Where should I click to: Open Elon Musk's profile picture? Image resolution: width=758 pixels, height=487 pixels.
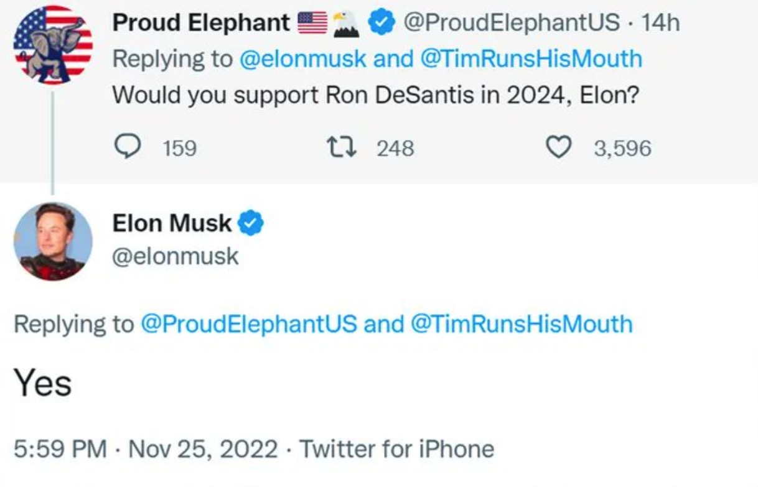coord(53,241)
